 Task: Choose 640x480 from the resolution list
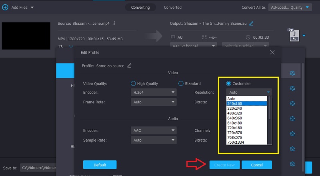point(236,123)
